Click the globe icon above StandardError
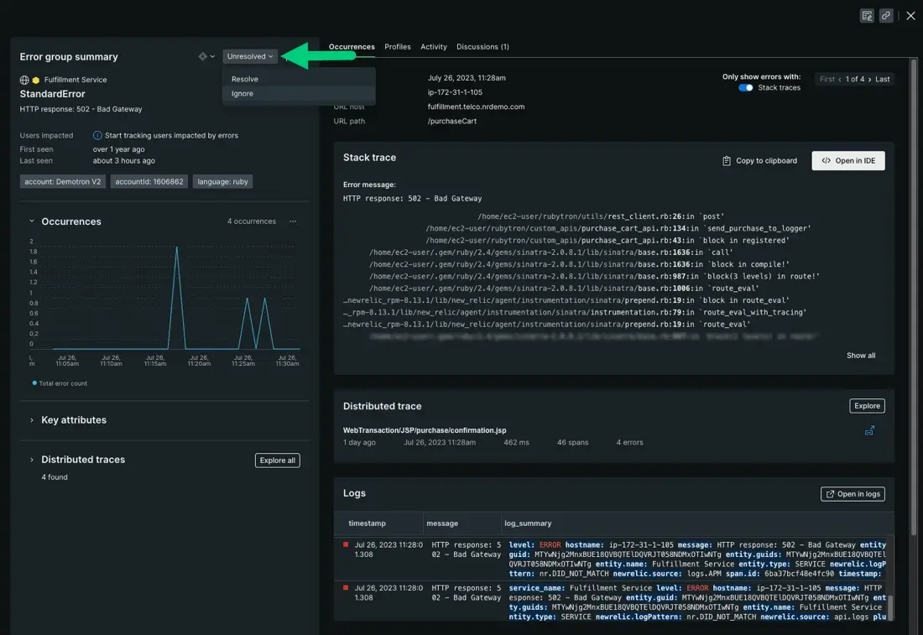This screenshot has width=923, height=635. pyautogui.click(x=24, y=80)
